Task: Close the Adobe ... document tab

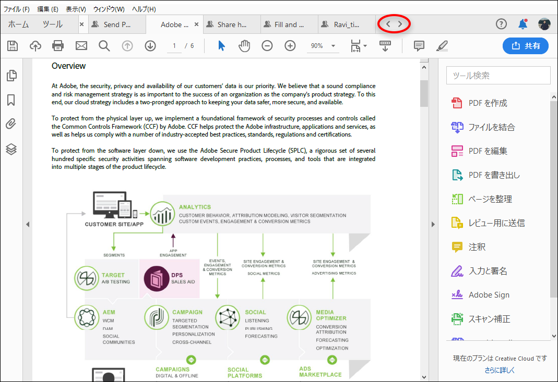Action: point(196,24)
